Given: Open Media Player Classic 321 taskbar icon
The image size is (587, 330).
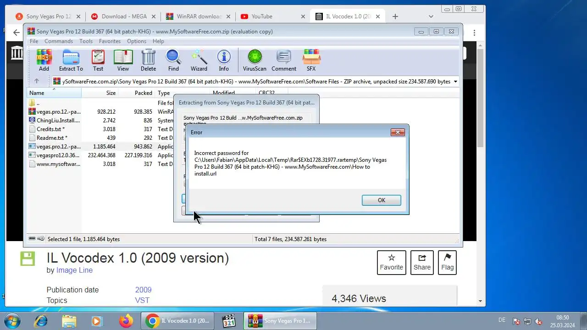Looking at the screenshot, I should (228, 321).
